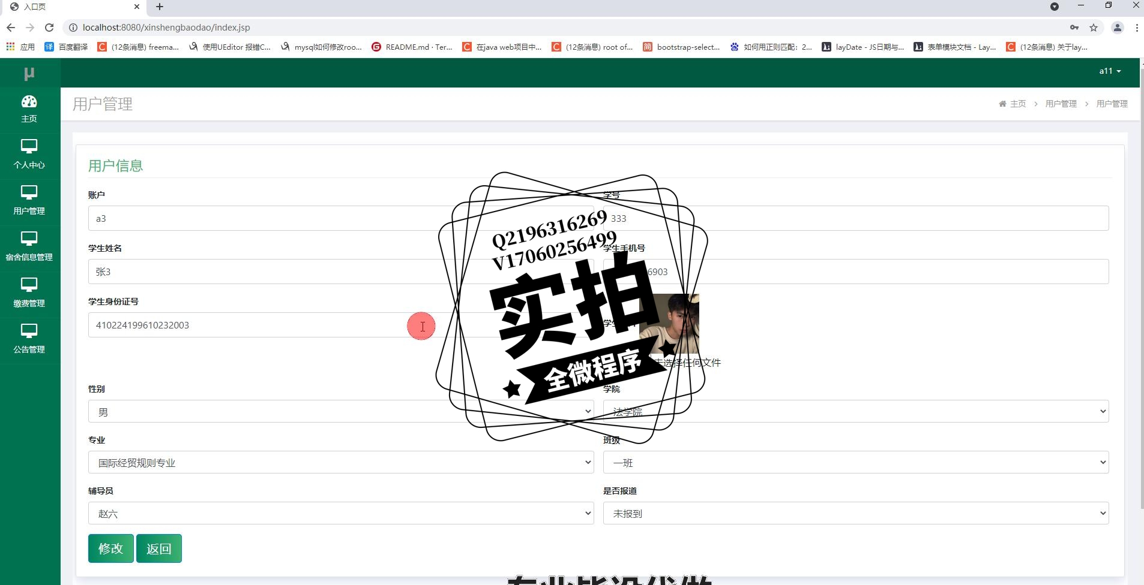The width and height of the screenshot is (1144, 585).
Task: Expand the 辅导员 dropdown
Action: (x=341, y=513)
